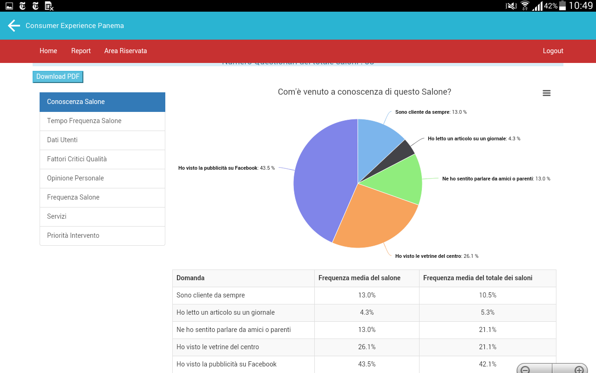Open the Report menu item
This screenshot has width=596, height=373.
click(81, 51)
